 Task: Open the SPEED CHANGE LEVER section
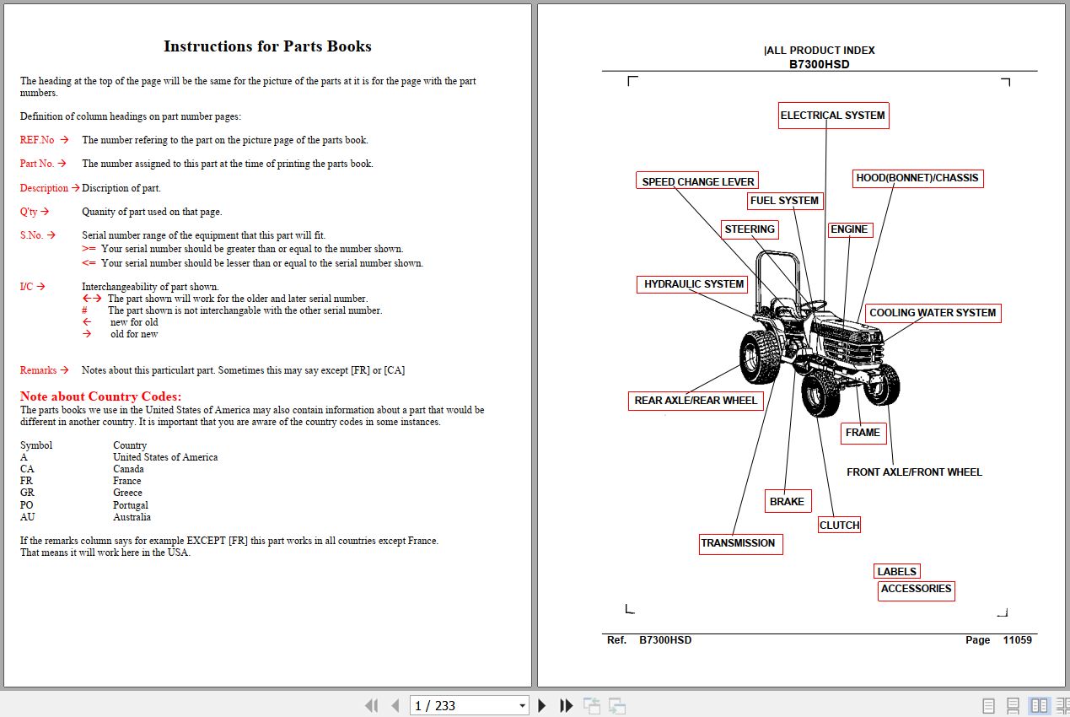point(698,181)
